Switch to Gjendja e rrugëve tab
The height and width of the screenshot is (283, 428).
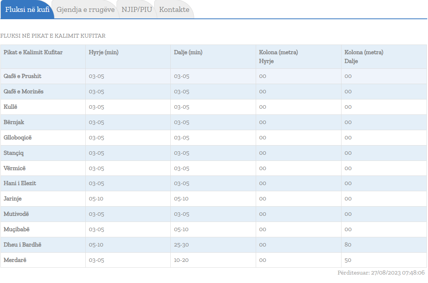85,10
